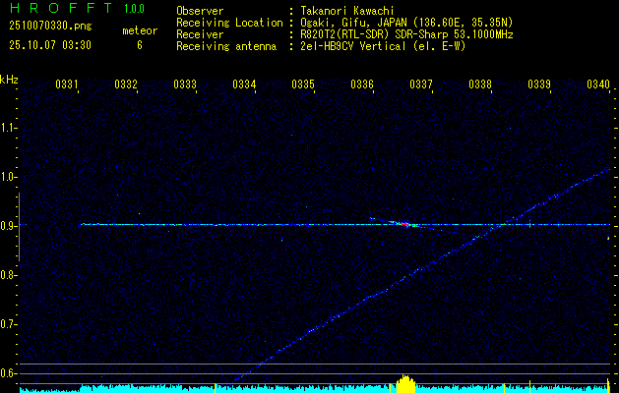The image size is (619, 393).
Task: Click the meteor count value 6
Action: click(140, 45)
